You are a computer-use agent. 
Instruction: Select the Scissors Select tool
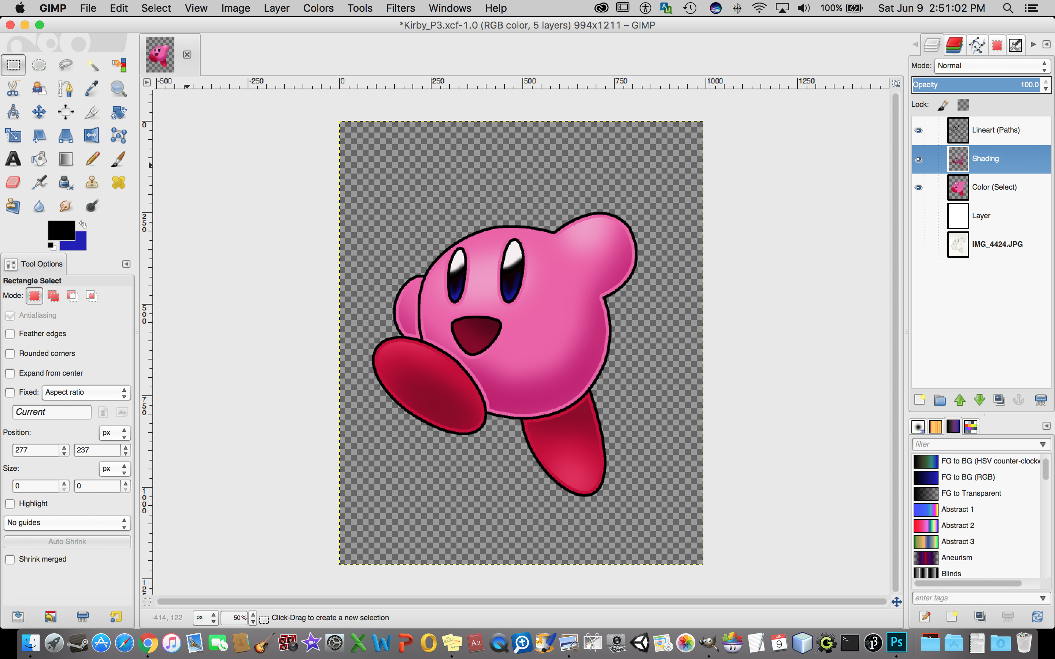13,89
